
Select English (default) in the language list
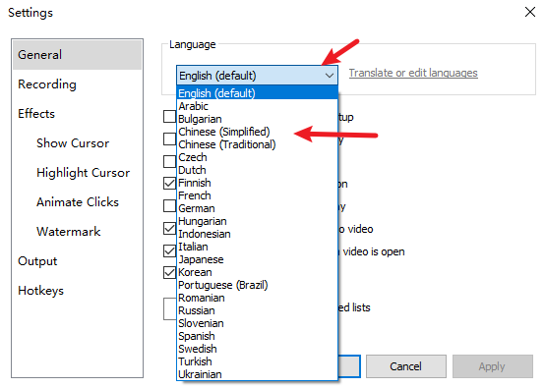257,93
